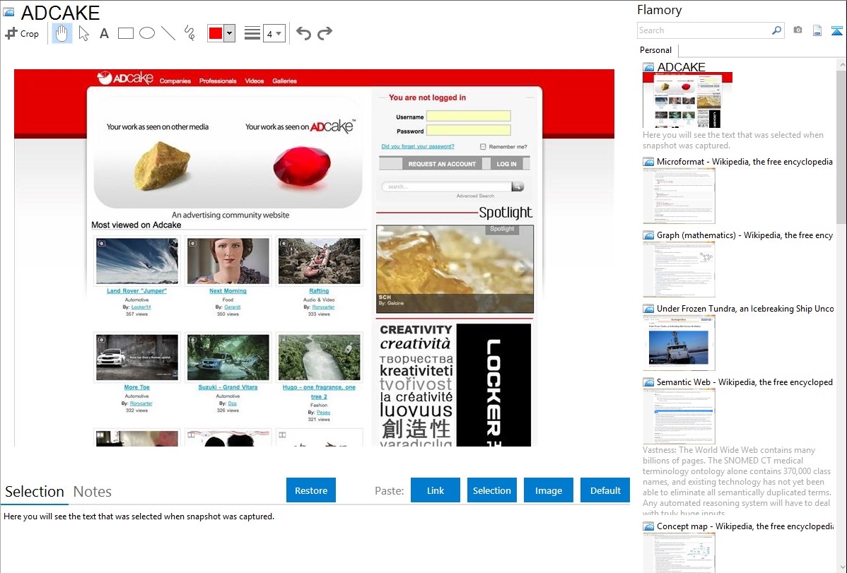Paste as Selection
This screenshot has height=573, width=847.
[492, 490]
